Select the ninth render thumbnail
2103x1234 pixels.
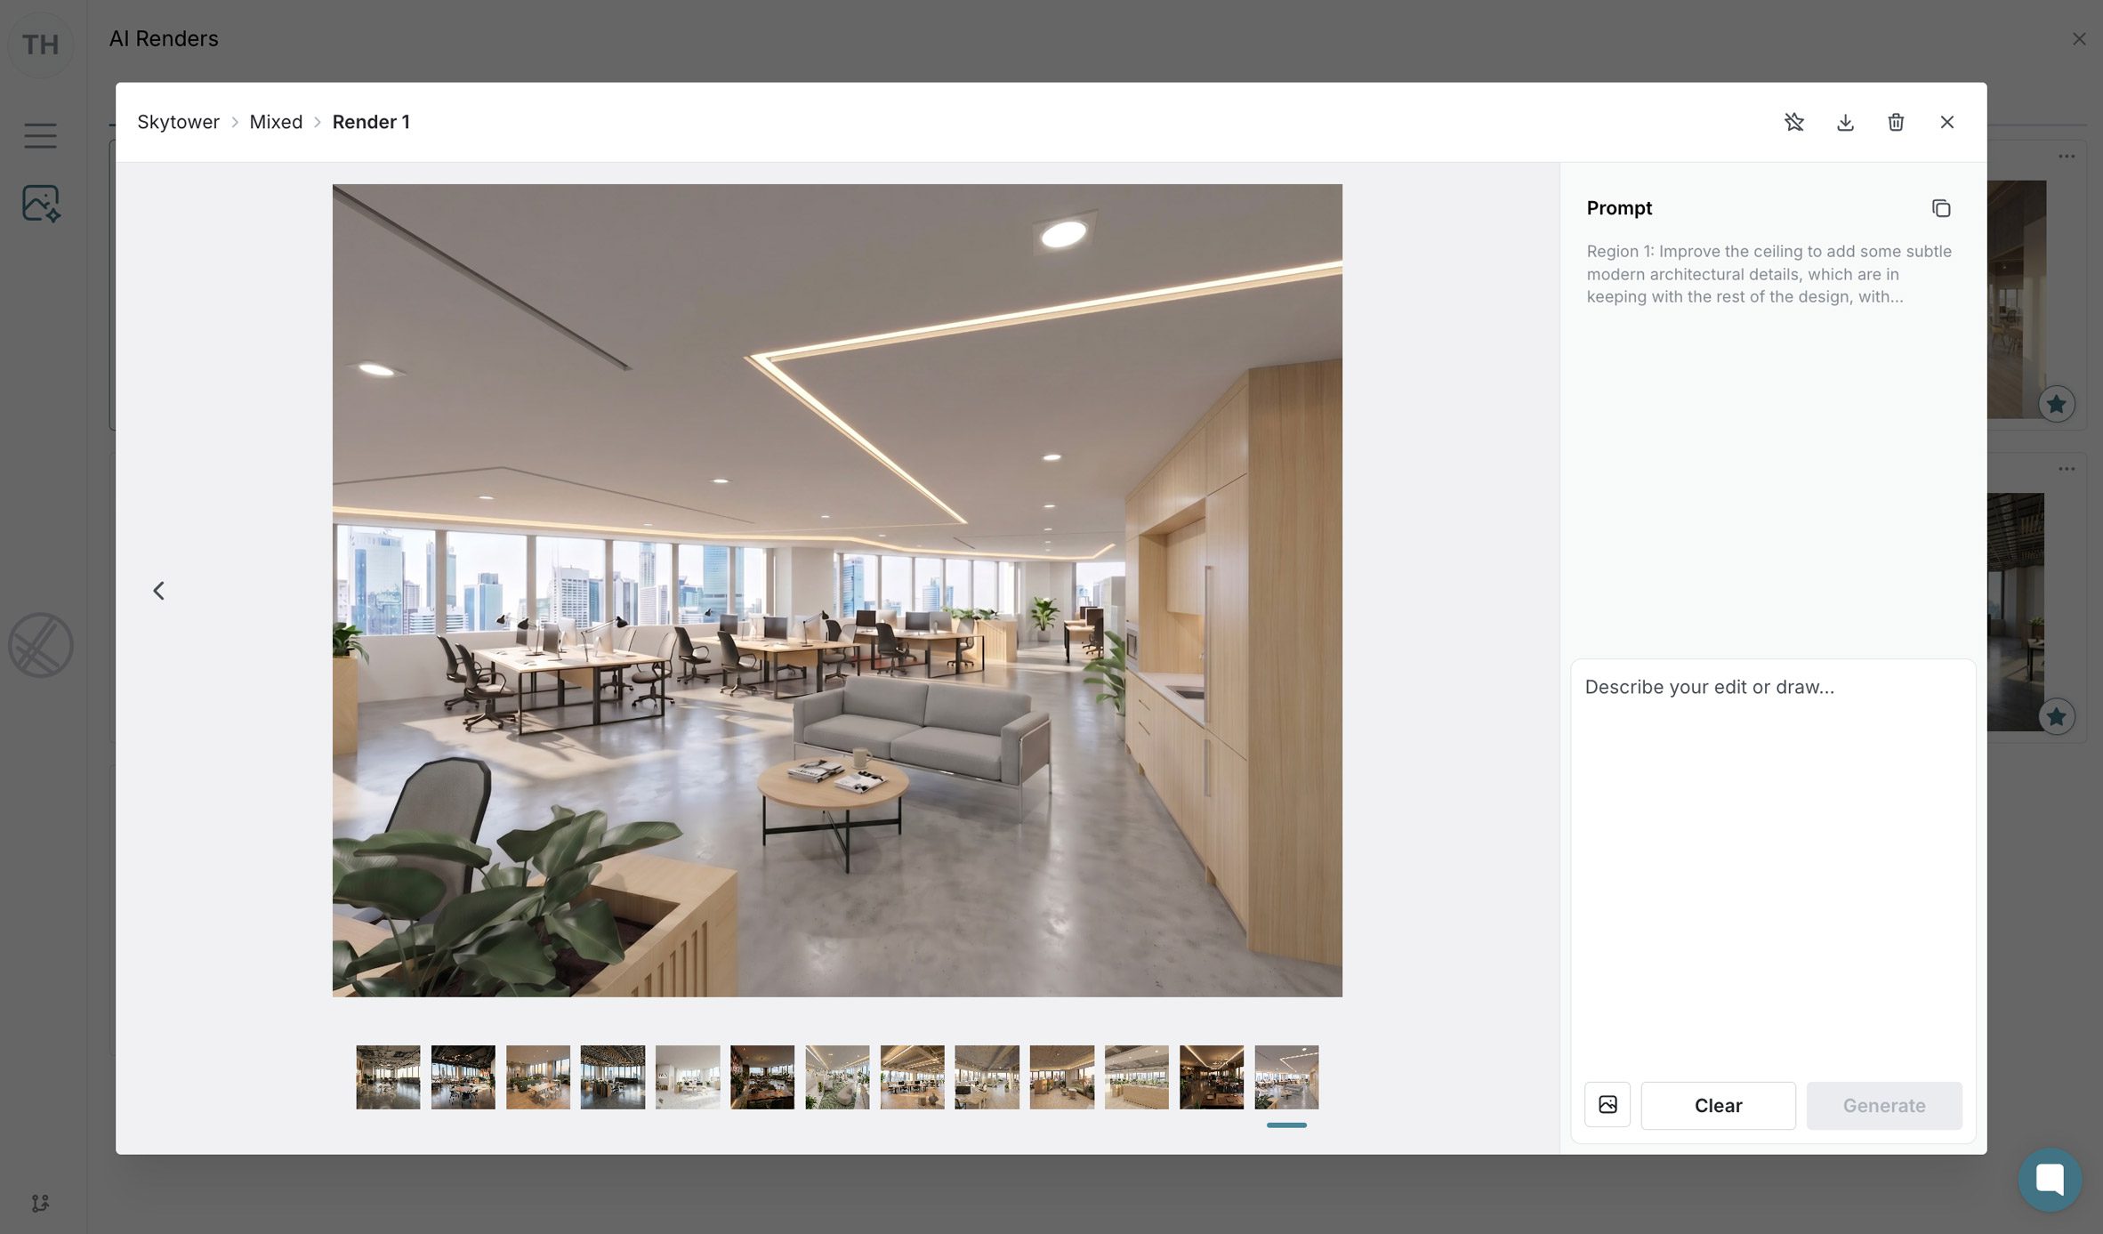tap(987, 1077)
